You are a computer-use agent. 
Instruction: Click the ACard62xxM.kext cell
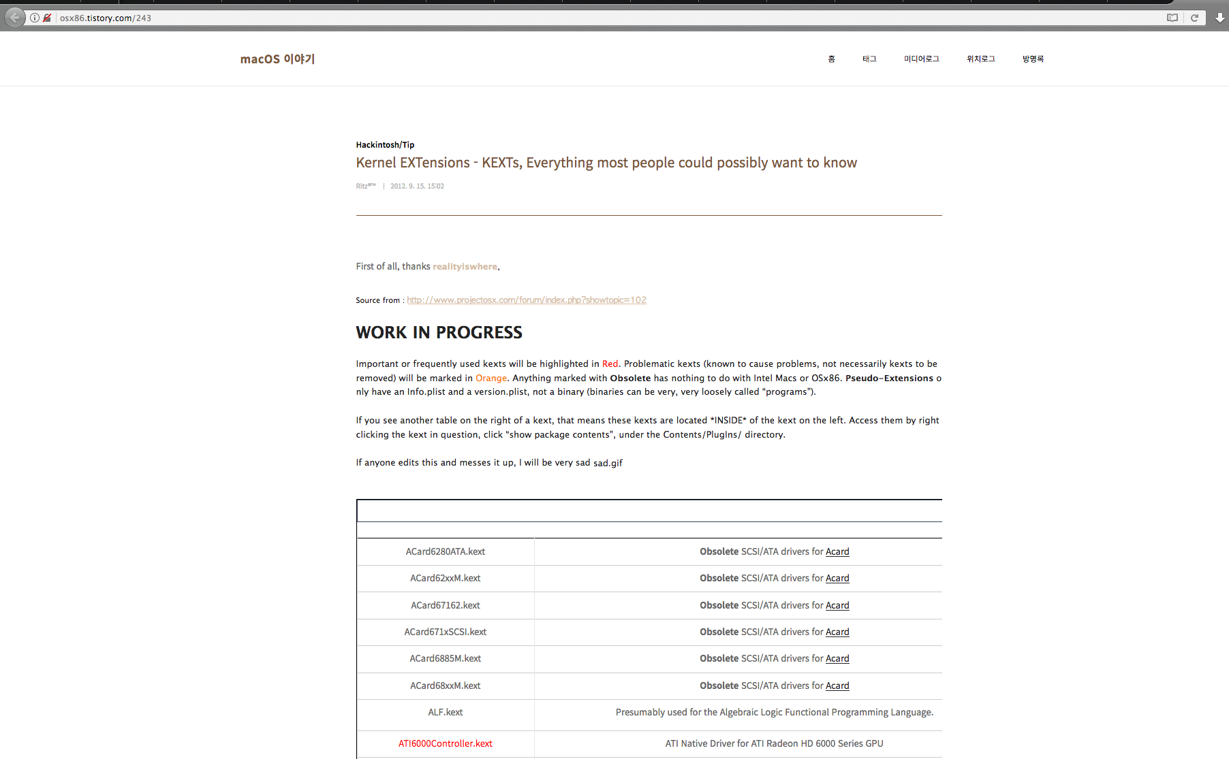pos(446,578)
